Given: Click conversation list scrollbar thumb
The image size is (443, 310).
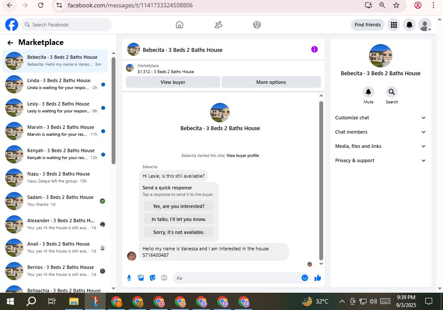Looking at the screenshot, I should click(x=114, y=111).
